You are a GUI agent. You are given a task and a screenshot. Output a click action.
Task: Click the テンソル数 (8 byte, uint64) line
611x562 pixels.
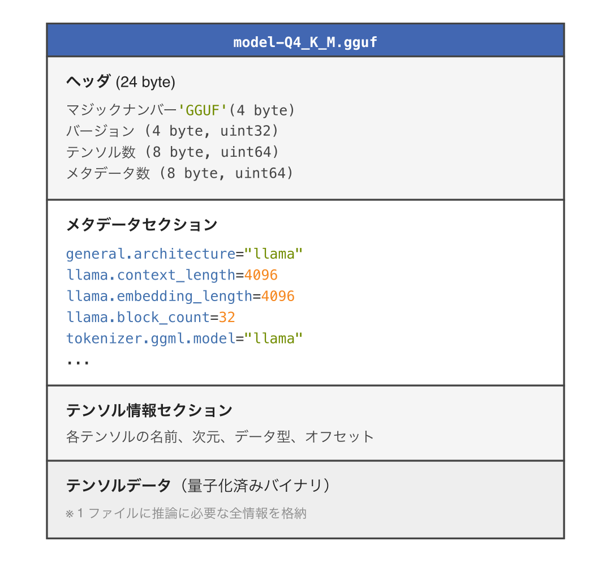(x=173, y=152)
